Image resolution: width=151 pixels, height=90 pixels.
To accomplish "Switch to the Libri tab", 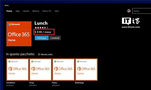I will click(x=57, y=11).
